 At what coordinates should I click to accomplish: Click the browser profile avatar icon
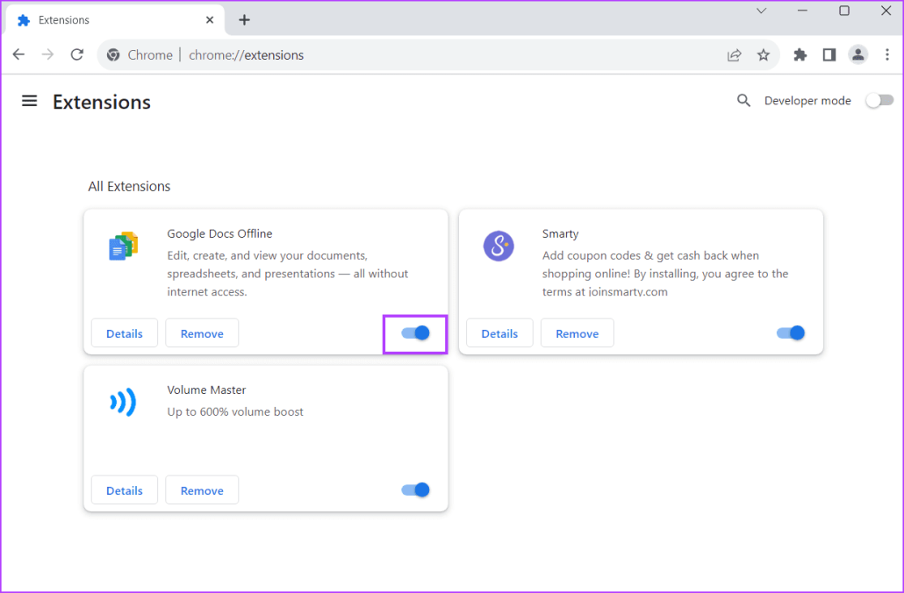pos(858,54)
